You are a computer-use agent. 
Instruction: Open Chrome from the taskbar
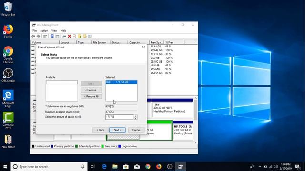(x=148, y=167)
